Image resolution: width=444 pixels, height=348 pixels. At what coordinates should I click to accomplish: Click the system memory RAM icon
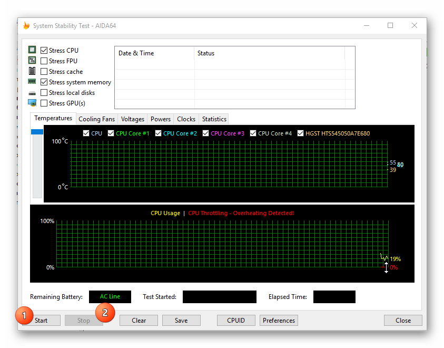click(32, 82)
